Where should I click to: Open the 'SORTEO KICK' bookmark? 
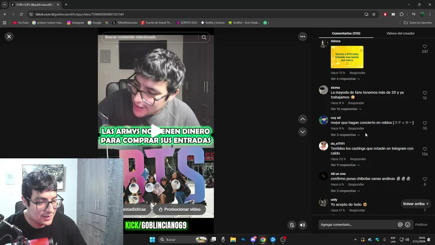coord(187,23)
